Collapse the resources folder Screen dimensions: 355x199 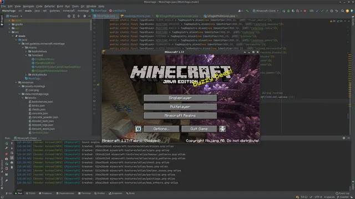point(16,82)
